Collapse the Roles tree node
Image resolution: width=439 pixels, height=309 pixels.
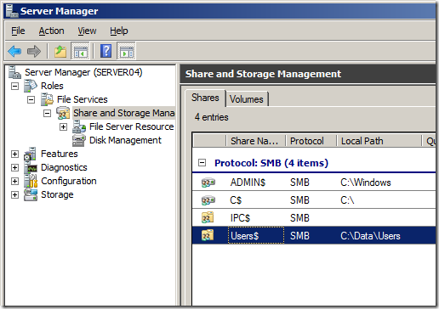(x=14, y=86)
